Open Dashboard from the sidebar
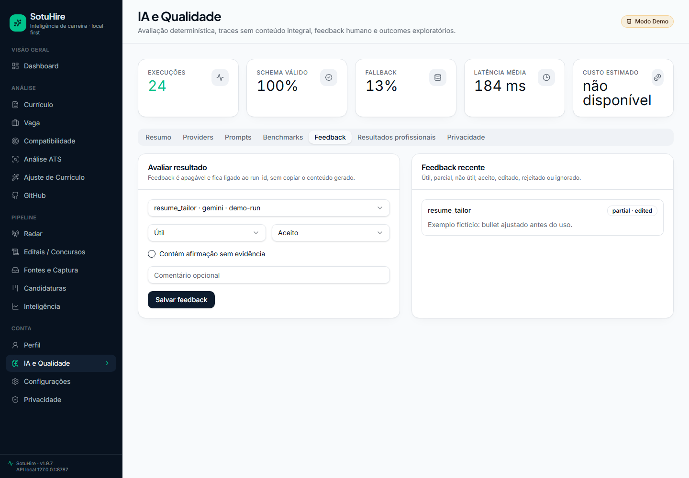The width and height of the screenshot is (689, 478). click(61, 66)
